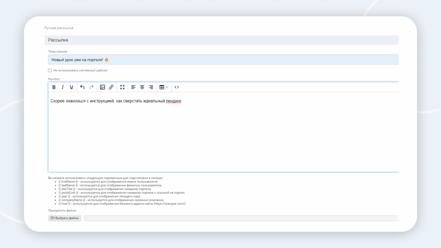
Task: Align text to the right
Action: pos(151,87)
